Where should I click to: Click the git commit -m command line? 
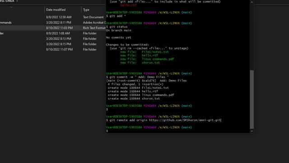(137, 77)
